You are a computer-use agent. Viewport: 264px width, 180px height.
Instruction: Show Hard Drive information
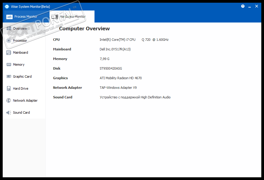[x=24, y=88]
